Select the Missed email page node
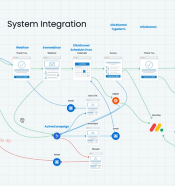Image resolution: width=175 pixels, height=186 pixels. [x=96, y=161]
